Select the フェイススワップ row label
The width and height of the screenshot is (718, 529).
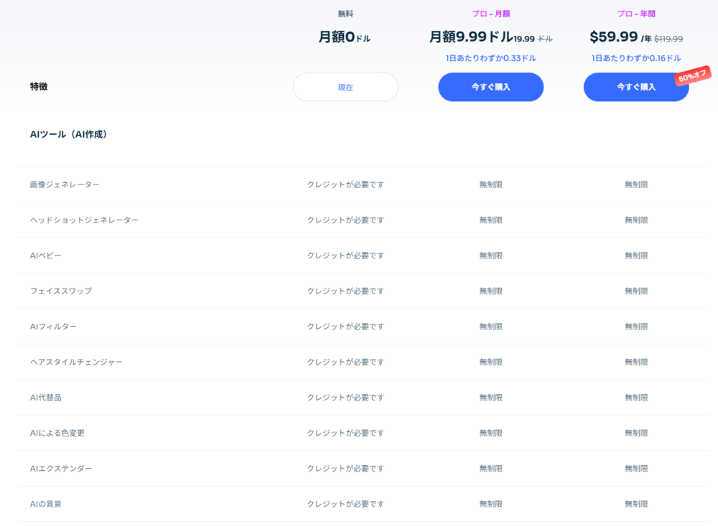coord(61,291)
